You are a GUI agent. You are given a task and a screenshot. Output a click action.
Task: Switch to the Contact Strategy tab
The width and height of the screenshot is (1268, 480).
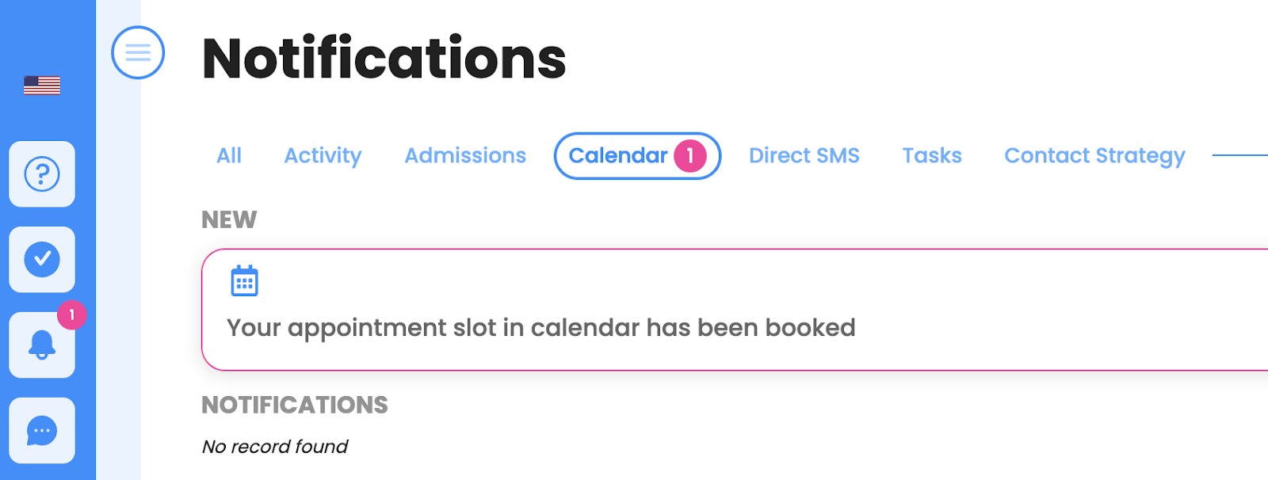(1094, 156)
